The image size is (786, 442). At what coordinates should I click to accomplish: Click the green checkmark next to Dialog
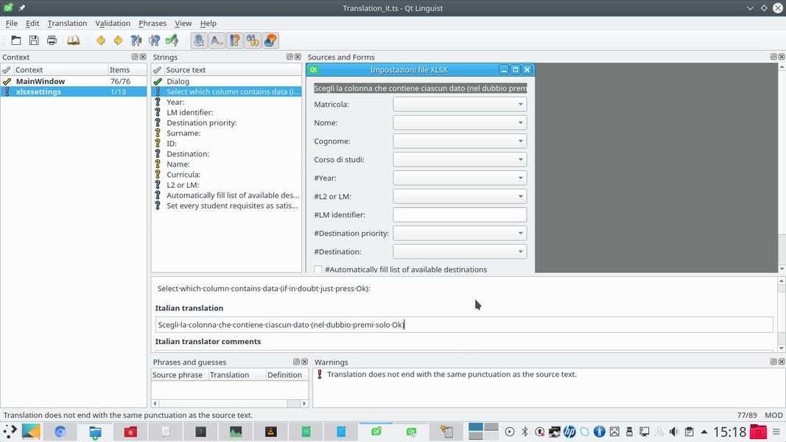158,81
